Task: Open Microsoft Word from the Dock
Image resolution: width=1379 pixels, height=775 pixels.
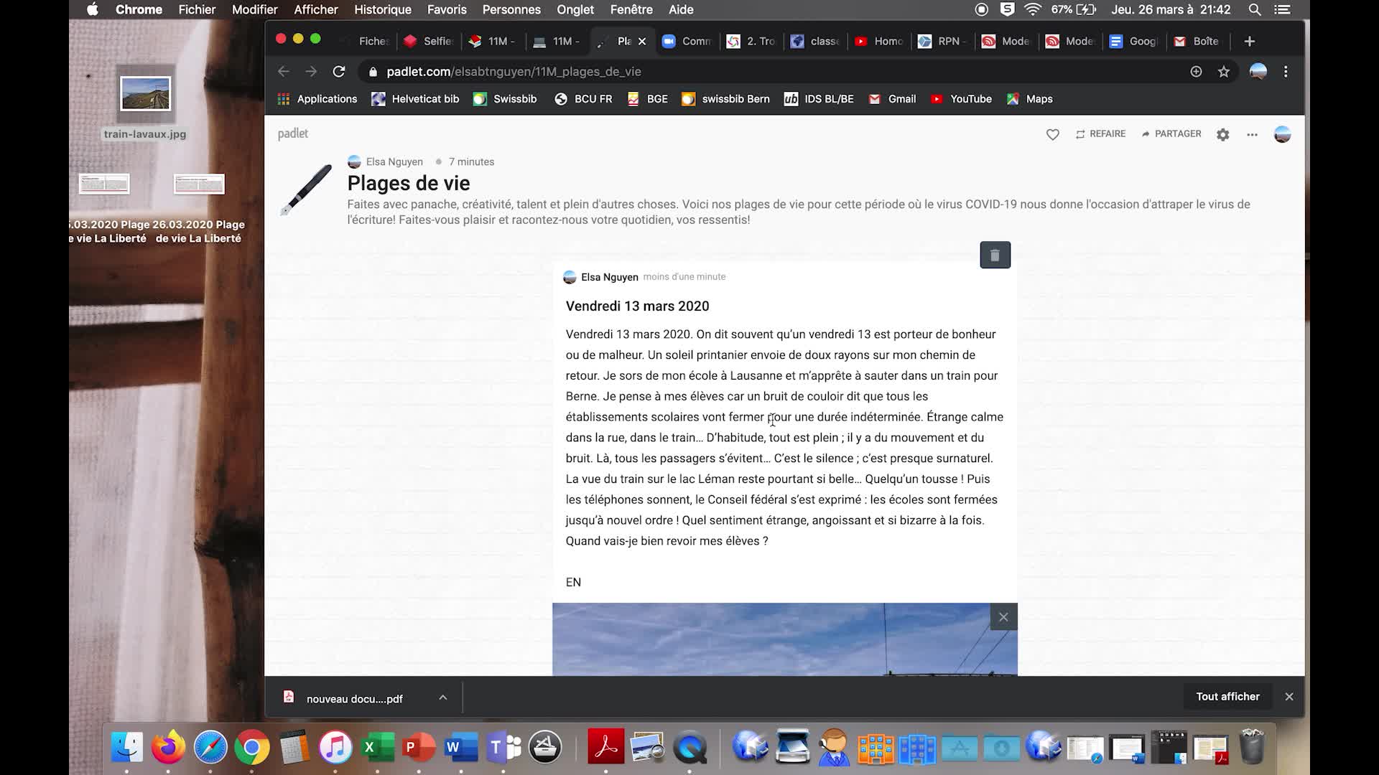Action: 460,748
